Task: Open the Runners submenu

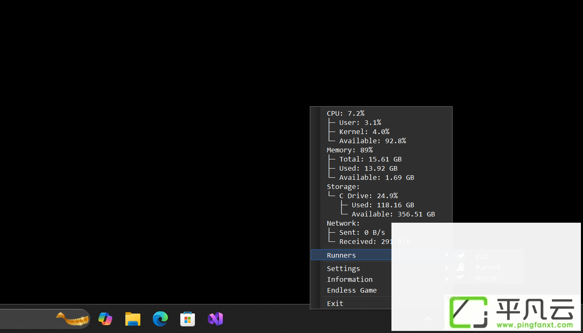Action: [x=381, y=255]
